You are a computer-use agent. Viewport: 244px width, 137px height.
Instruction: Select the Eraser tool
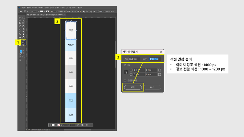click(23, 31)
